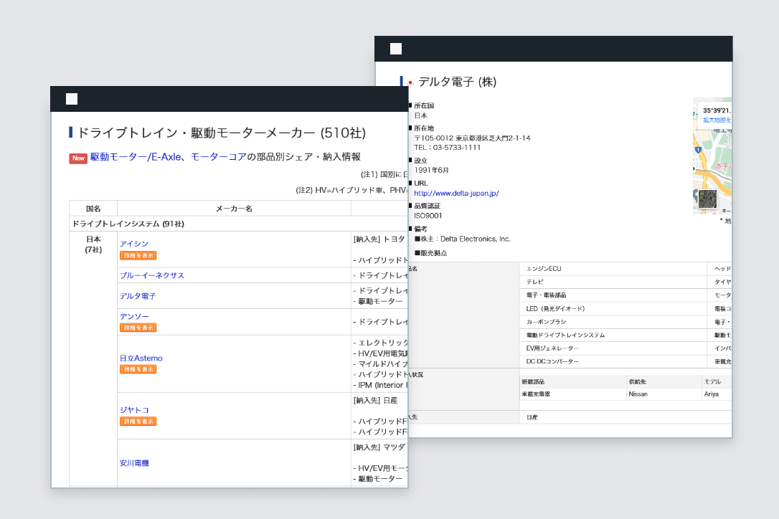Open the ブルーイーネクサス link
Screen dimensions: 779x519
152,275
